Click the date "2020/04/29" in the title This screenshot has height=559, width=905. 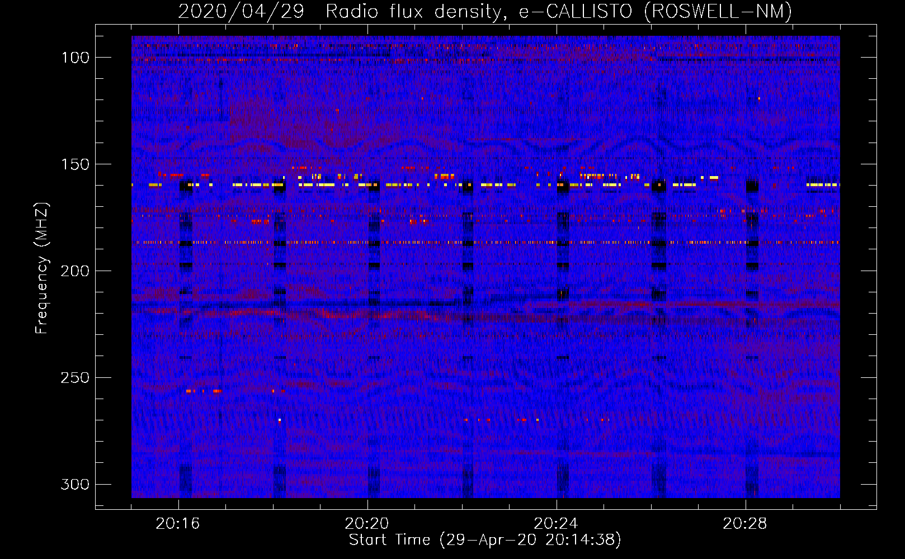coord(241,11)
